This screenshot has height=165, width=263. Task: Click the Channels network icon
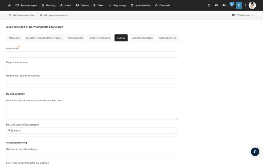156,5
